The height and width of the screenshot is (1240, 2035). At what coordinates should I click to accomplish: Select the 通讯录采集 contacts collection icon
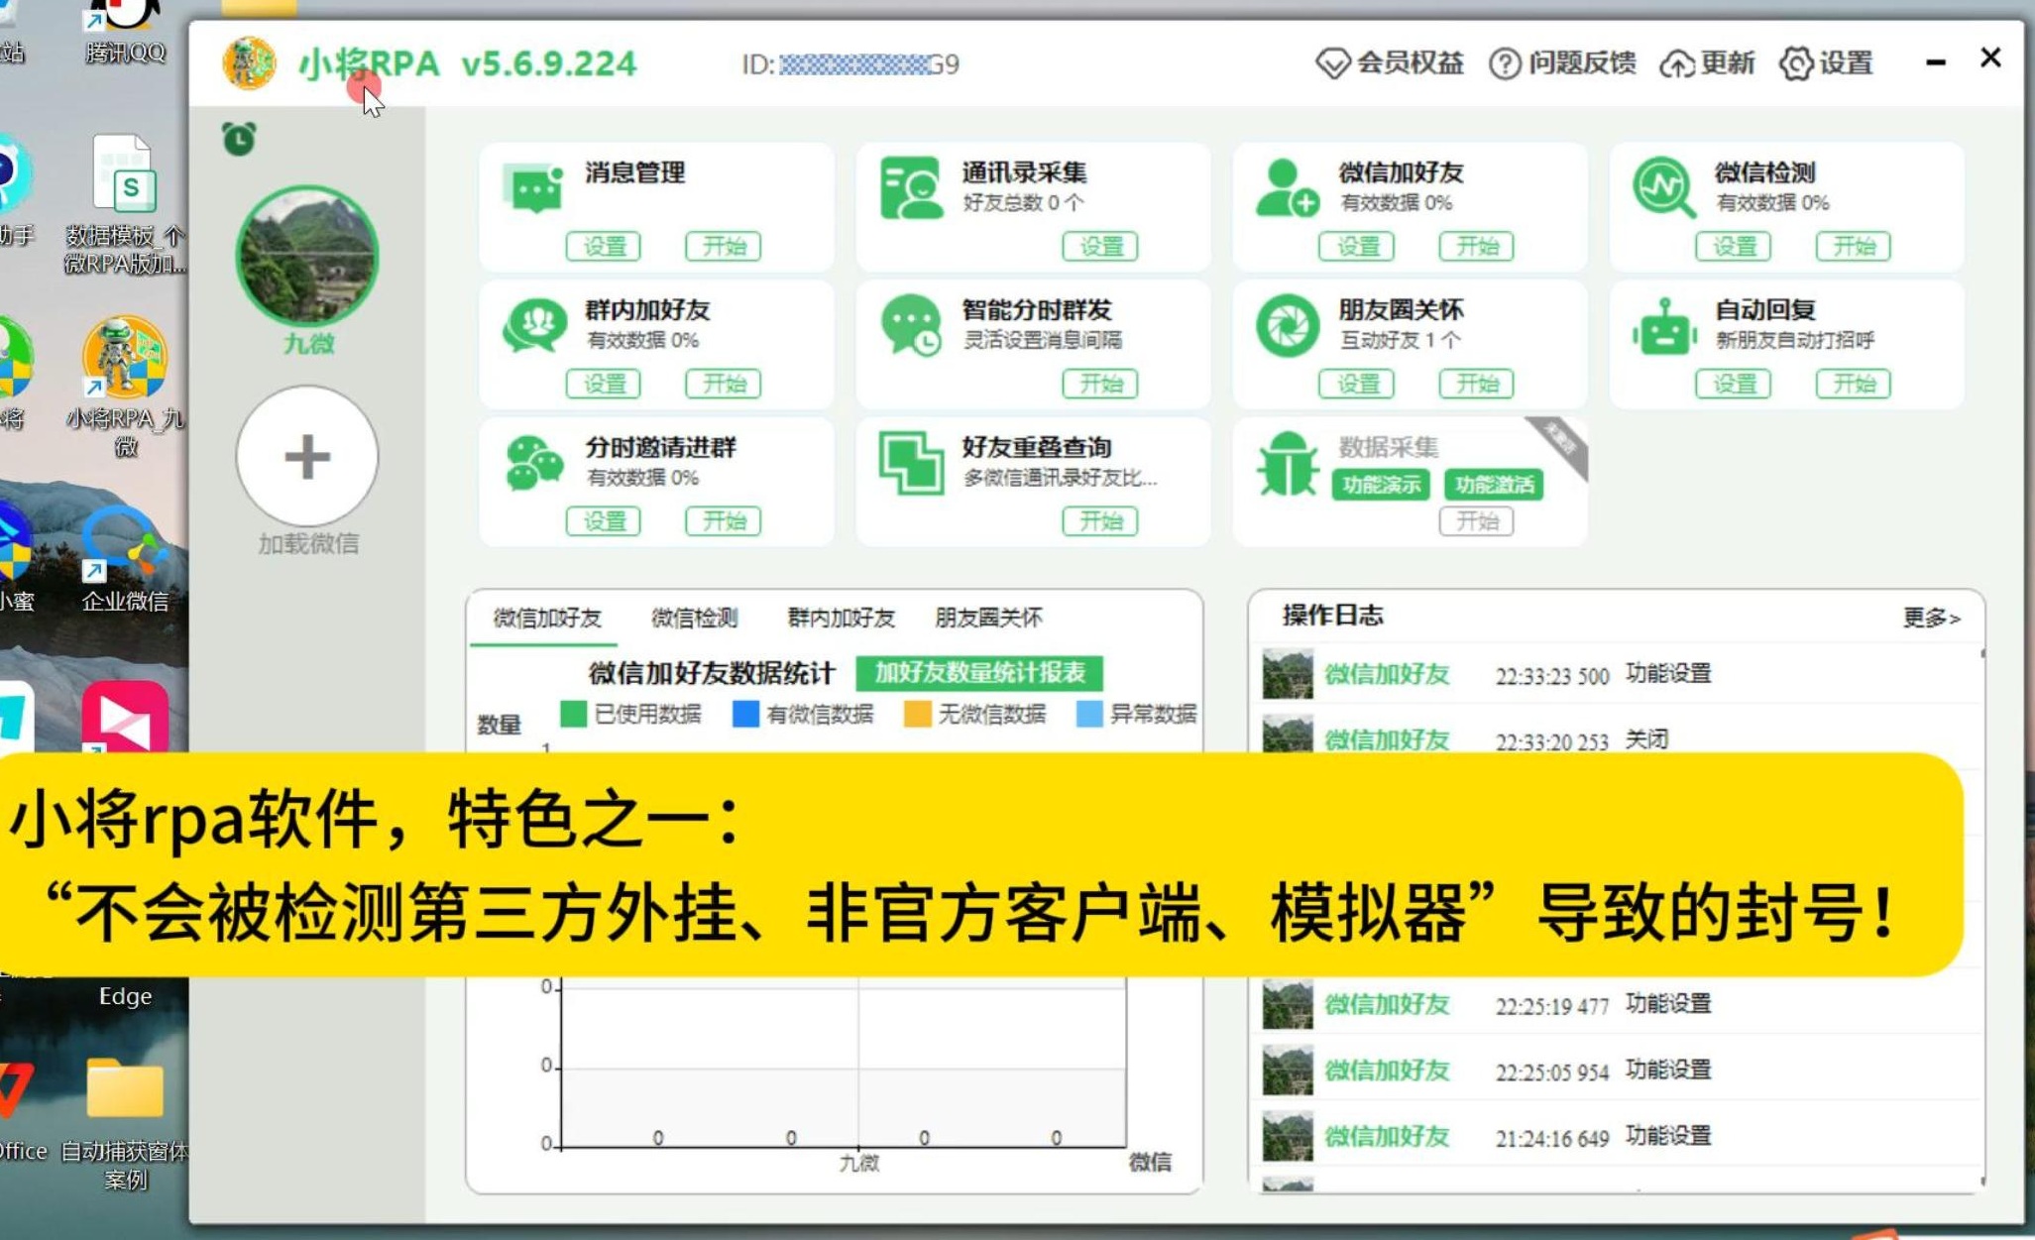pyautogui.click(x=912, y=187)
